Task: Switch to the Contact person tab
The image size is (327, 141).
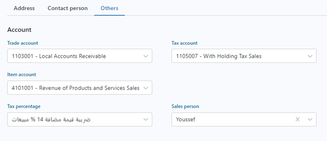Action: [x=67, y=8]
